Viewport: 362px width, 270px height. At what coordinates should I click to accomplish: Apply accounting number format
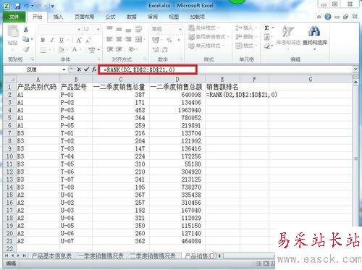pyautogui.click(x=156, y=40)
